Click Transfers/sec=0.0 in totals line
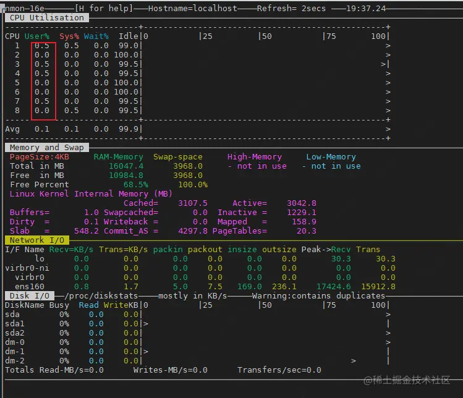 (279, 370)
